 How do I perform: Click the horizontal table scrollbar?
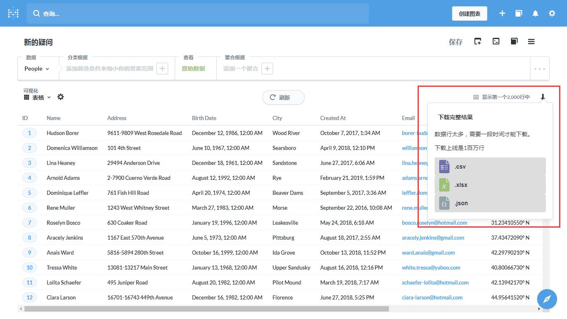pos(207,309)
